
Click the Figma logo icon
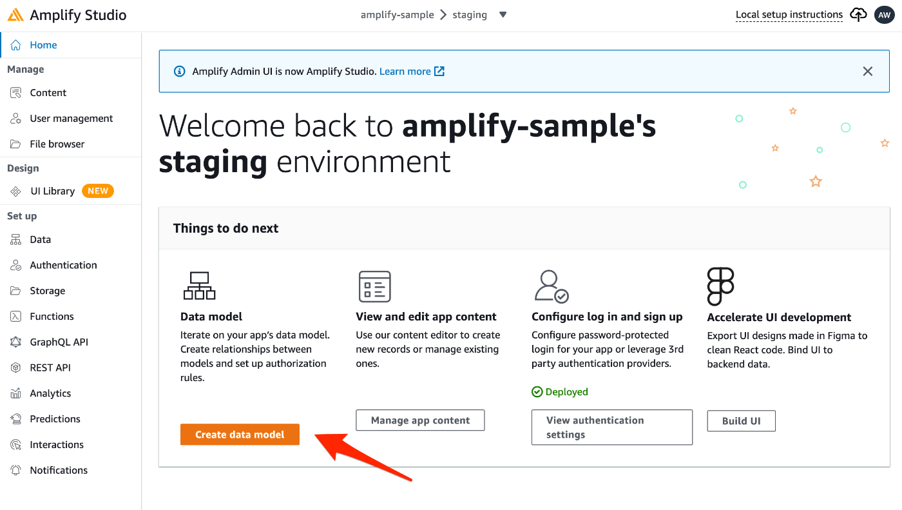pyautogui.click(x=720, y=286)
